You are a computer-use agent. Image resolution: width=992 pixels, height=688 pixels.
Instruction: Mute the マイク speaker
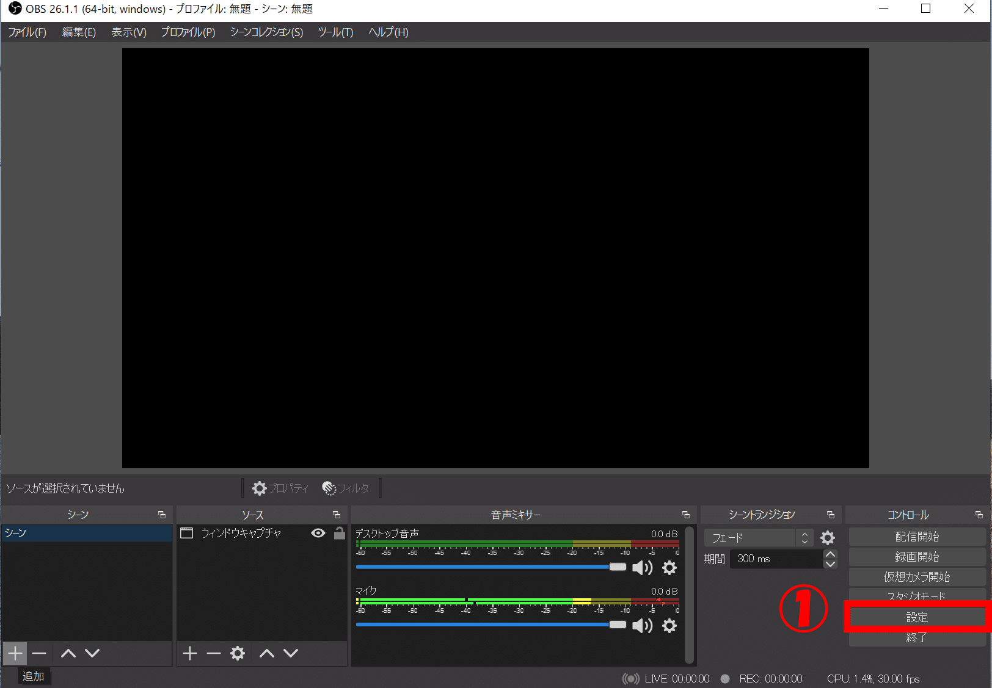point(642,626)
